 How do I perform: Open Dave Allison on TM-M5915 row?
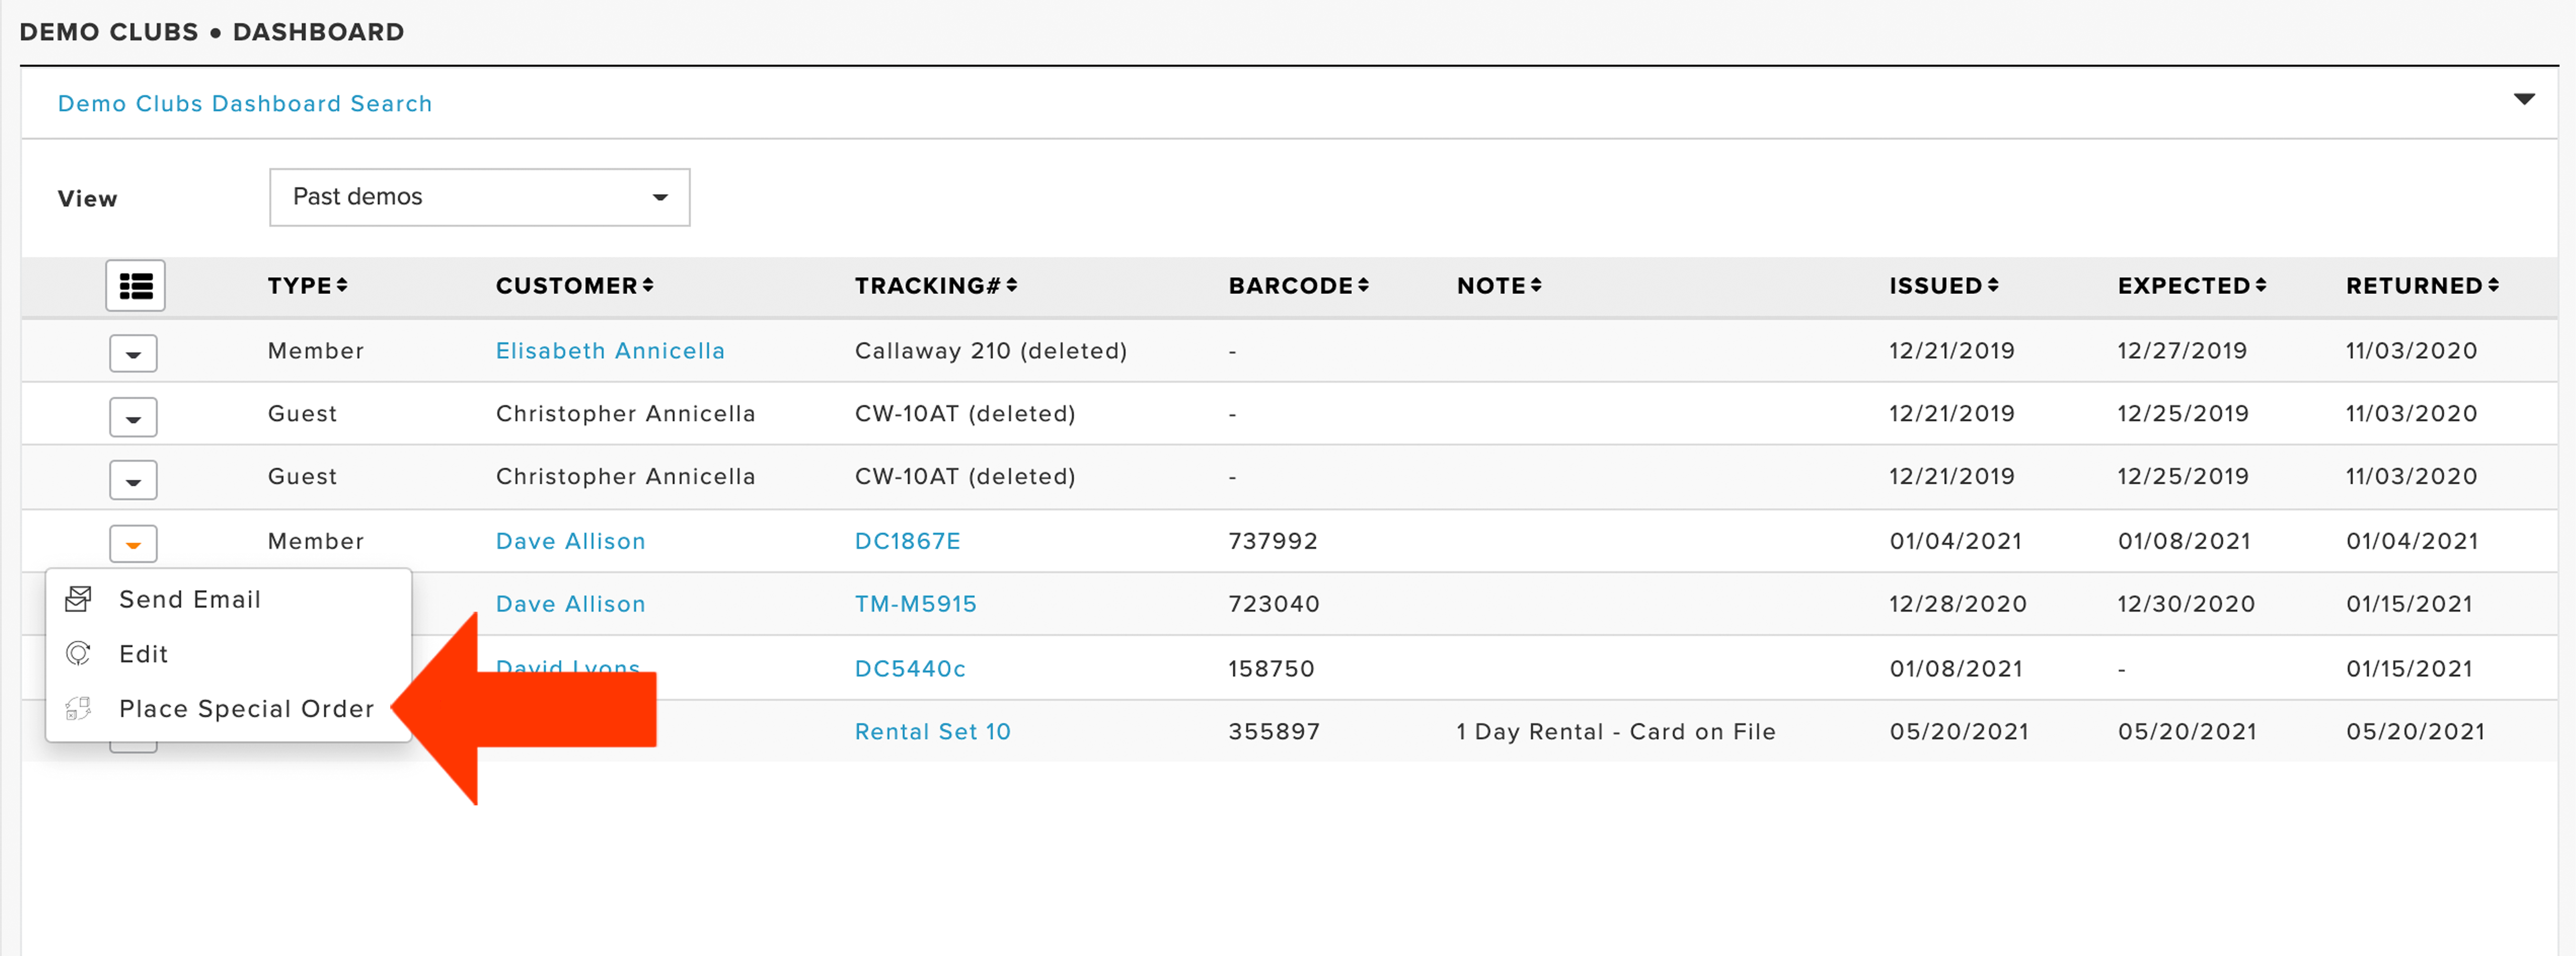click(x=570, y=604)
